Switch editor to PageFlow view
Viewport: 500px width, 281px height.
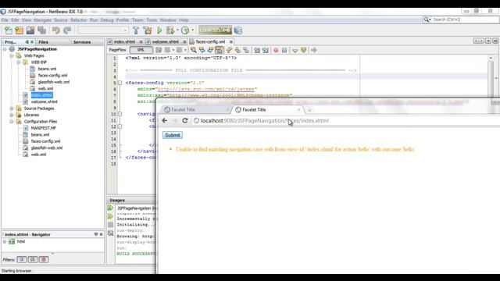[x=118, y=50]
